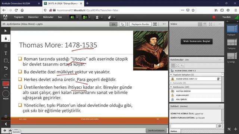Click the redo arrow in drawing toolbar
This screenshot has height=134, width=239.
pos(6,75)
